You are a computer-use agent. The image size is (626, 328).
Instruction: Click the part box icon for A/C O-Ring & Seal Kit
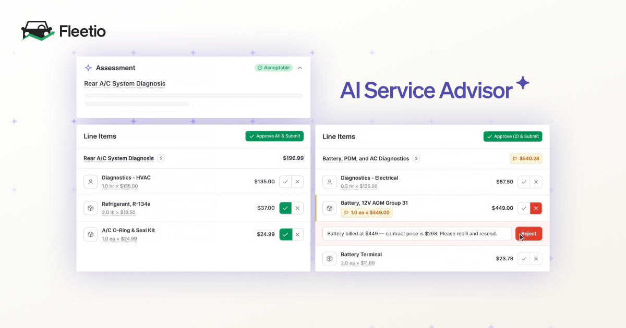[x=90, y=234]
